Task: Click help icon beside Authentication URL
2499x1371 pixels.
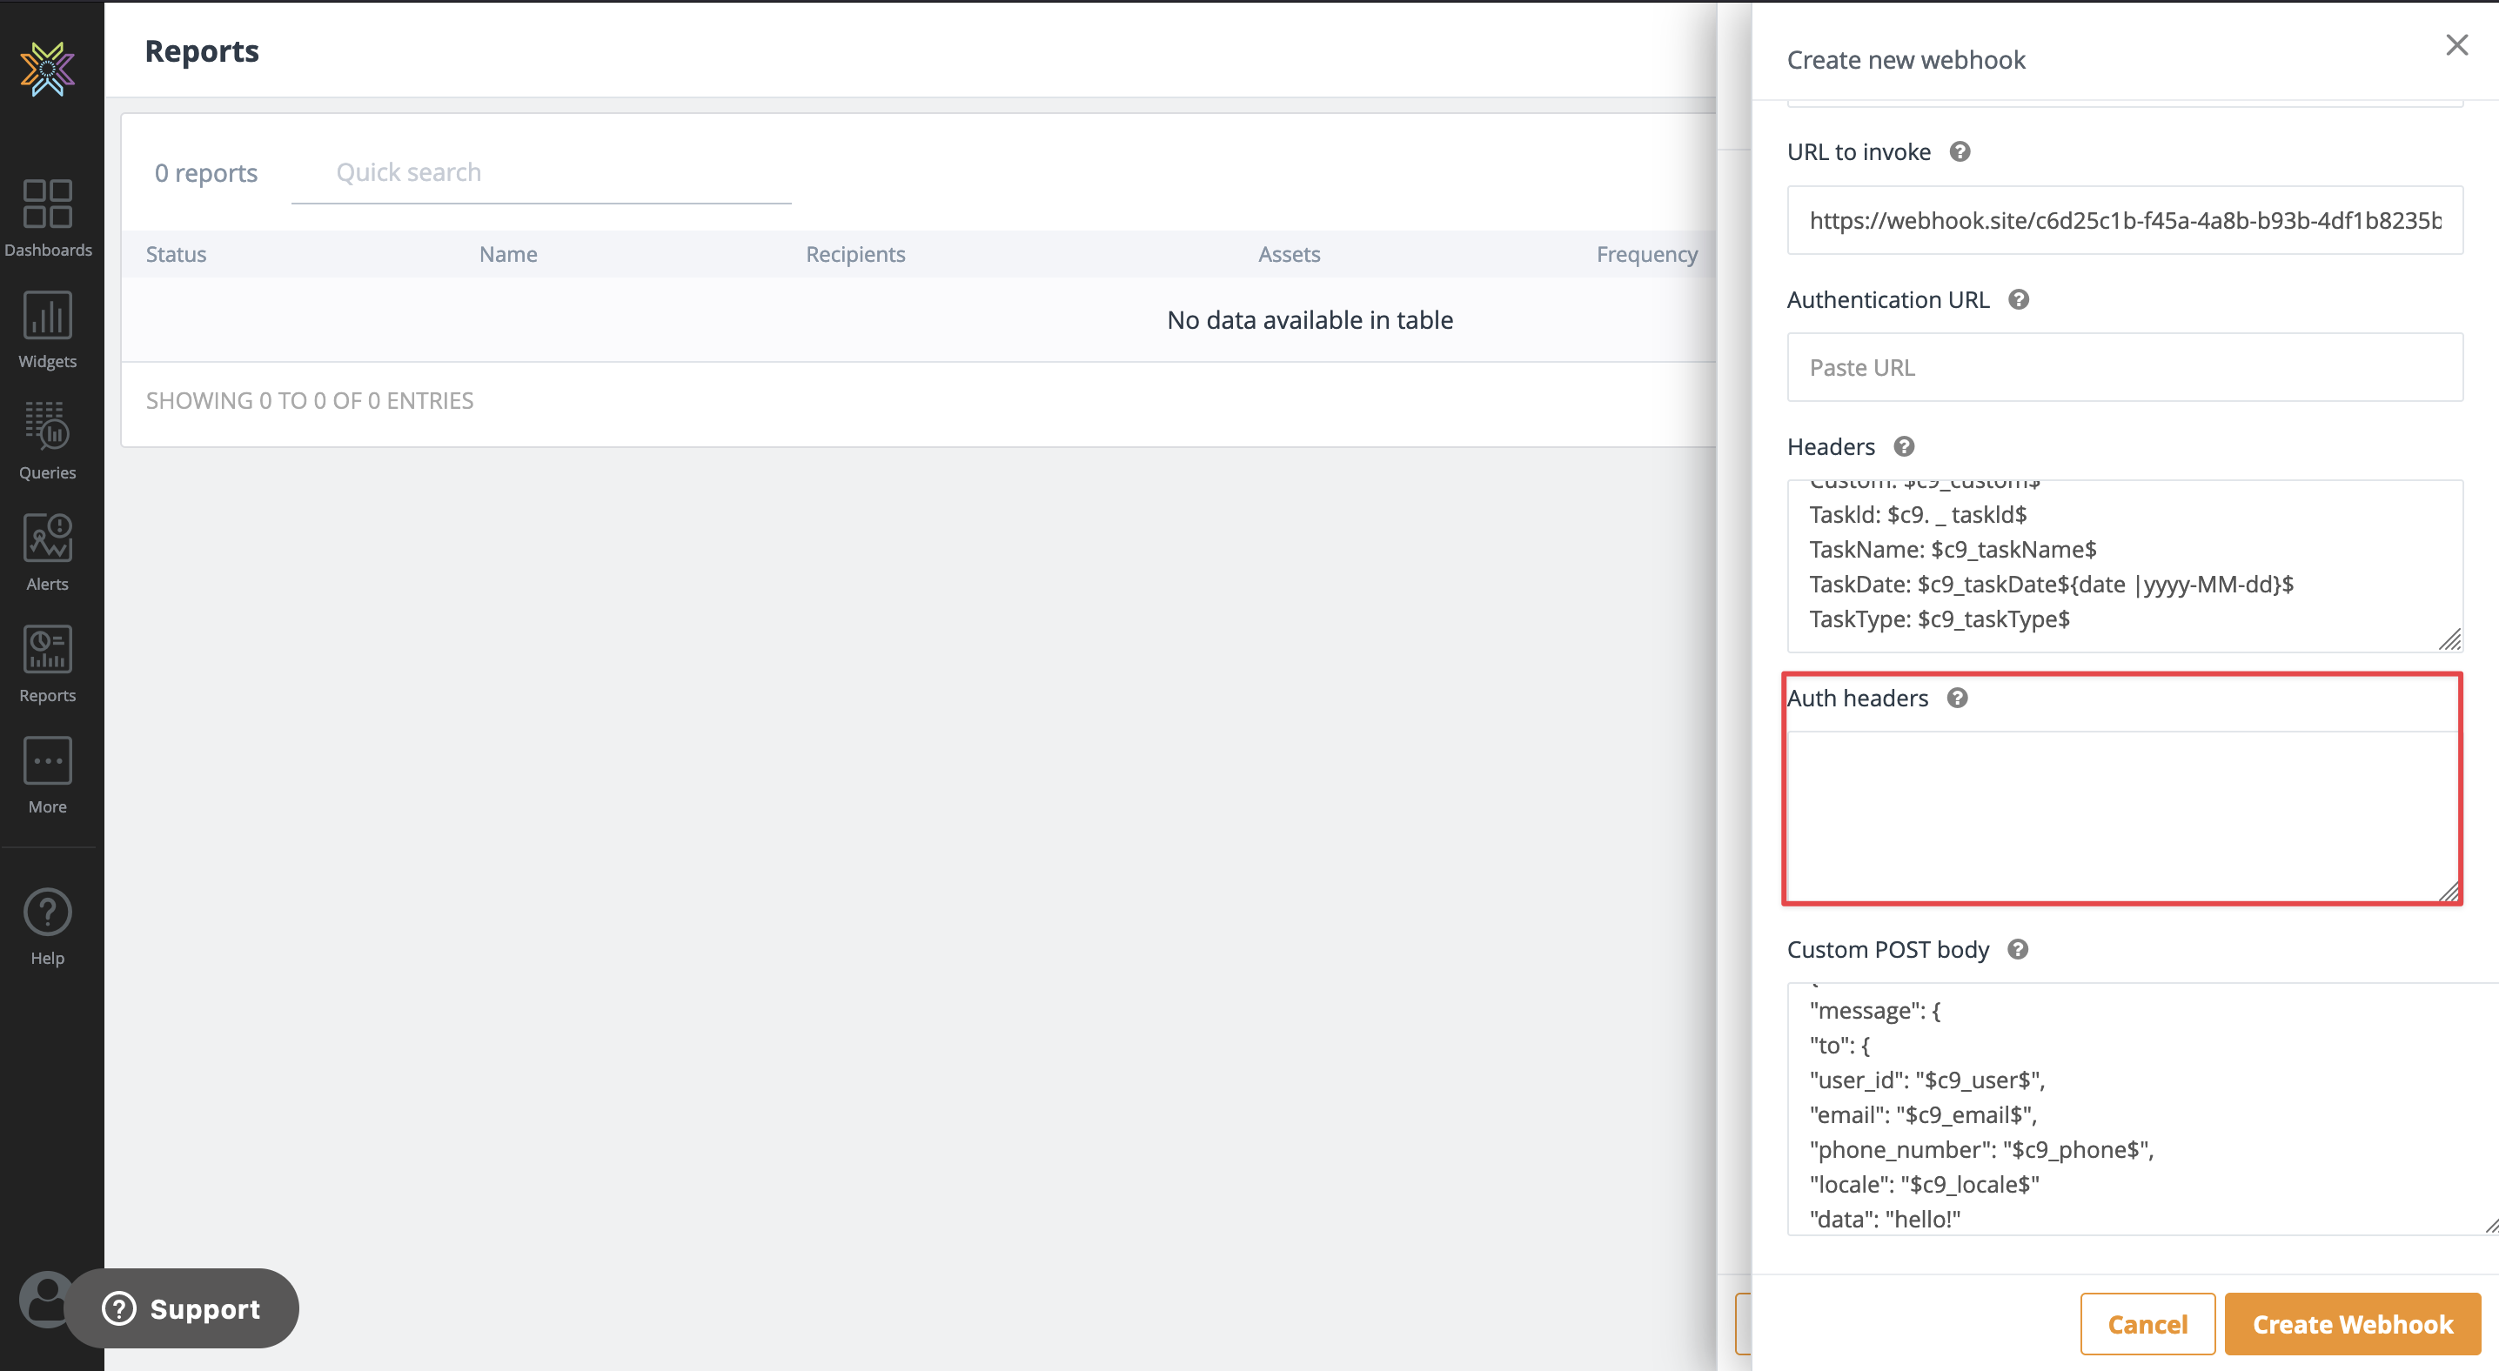Action: (x=2018, y=299)
